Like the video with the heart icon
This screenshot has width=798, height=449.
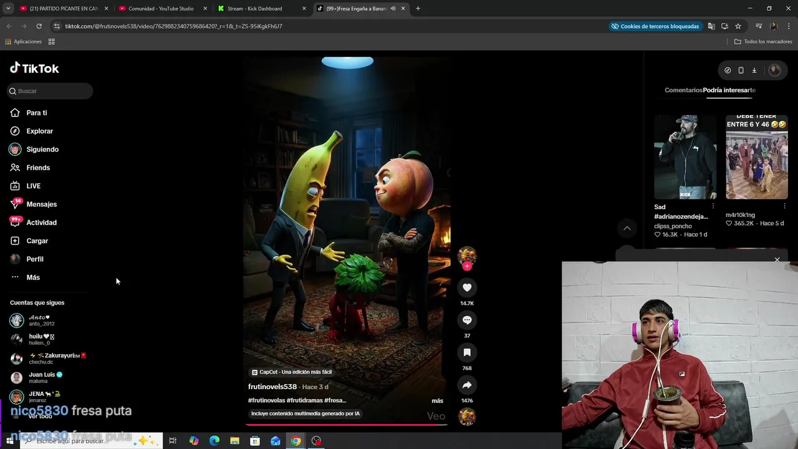pos(467,287)
